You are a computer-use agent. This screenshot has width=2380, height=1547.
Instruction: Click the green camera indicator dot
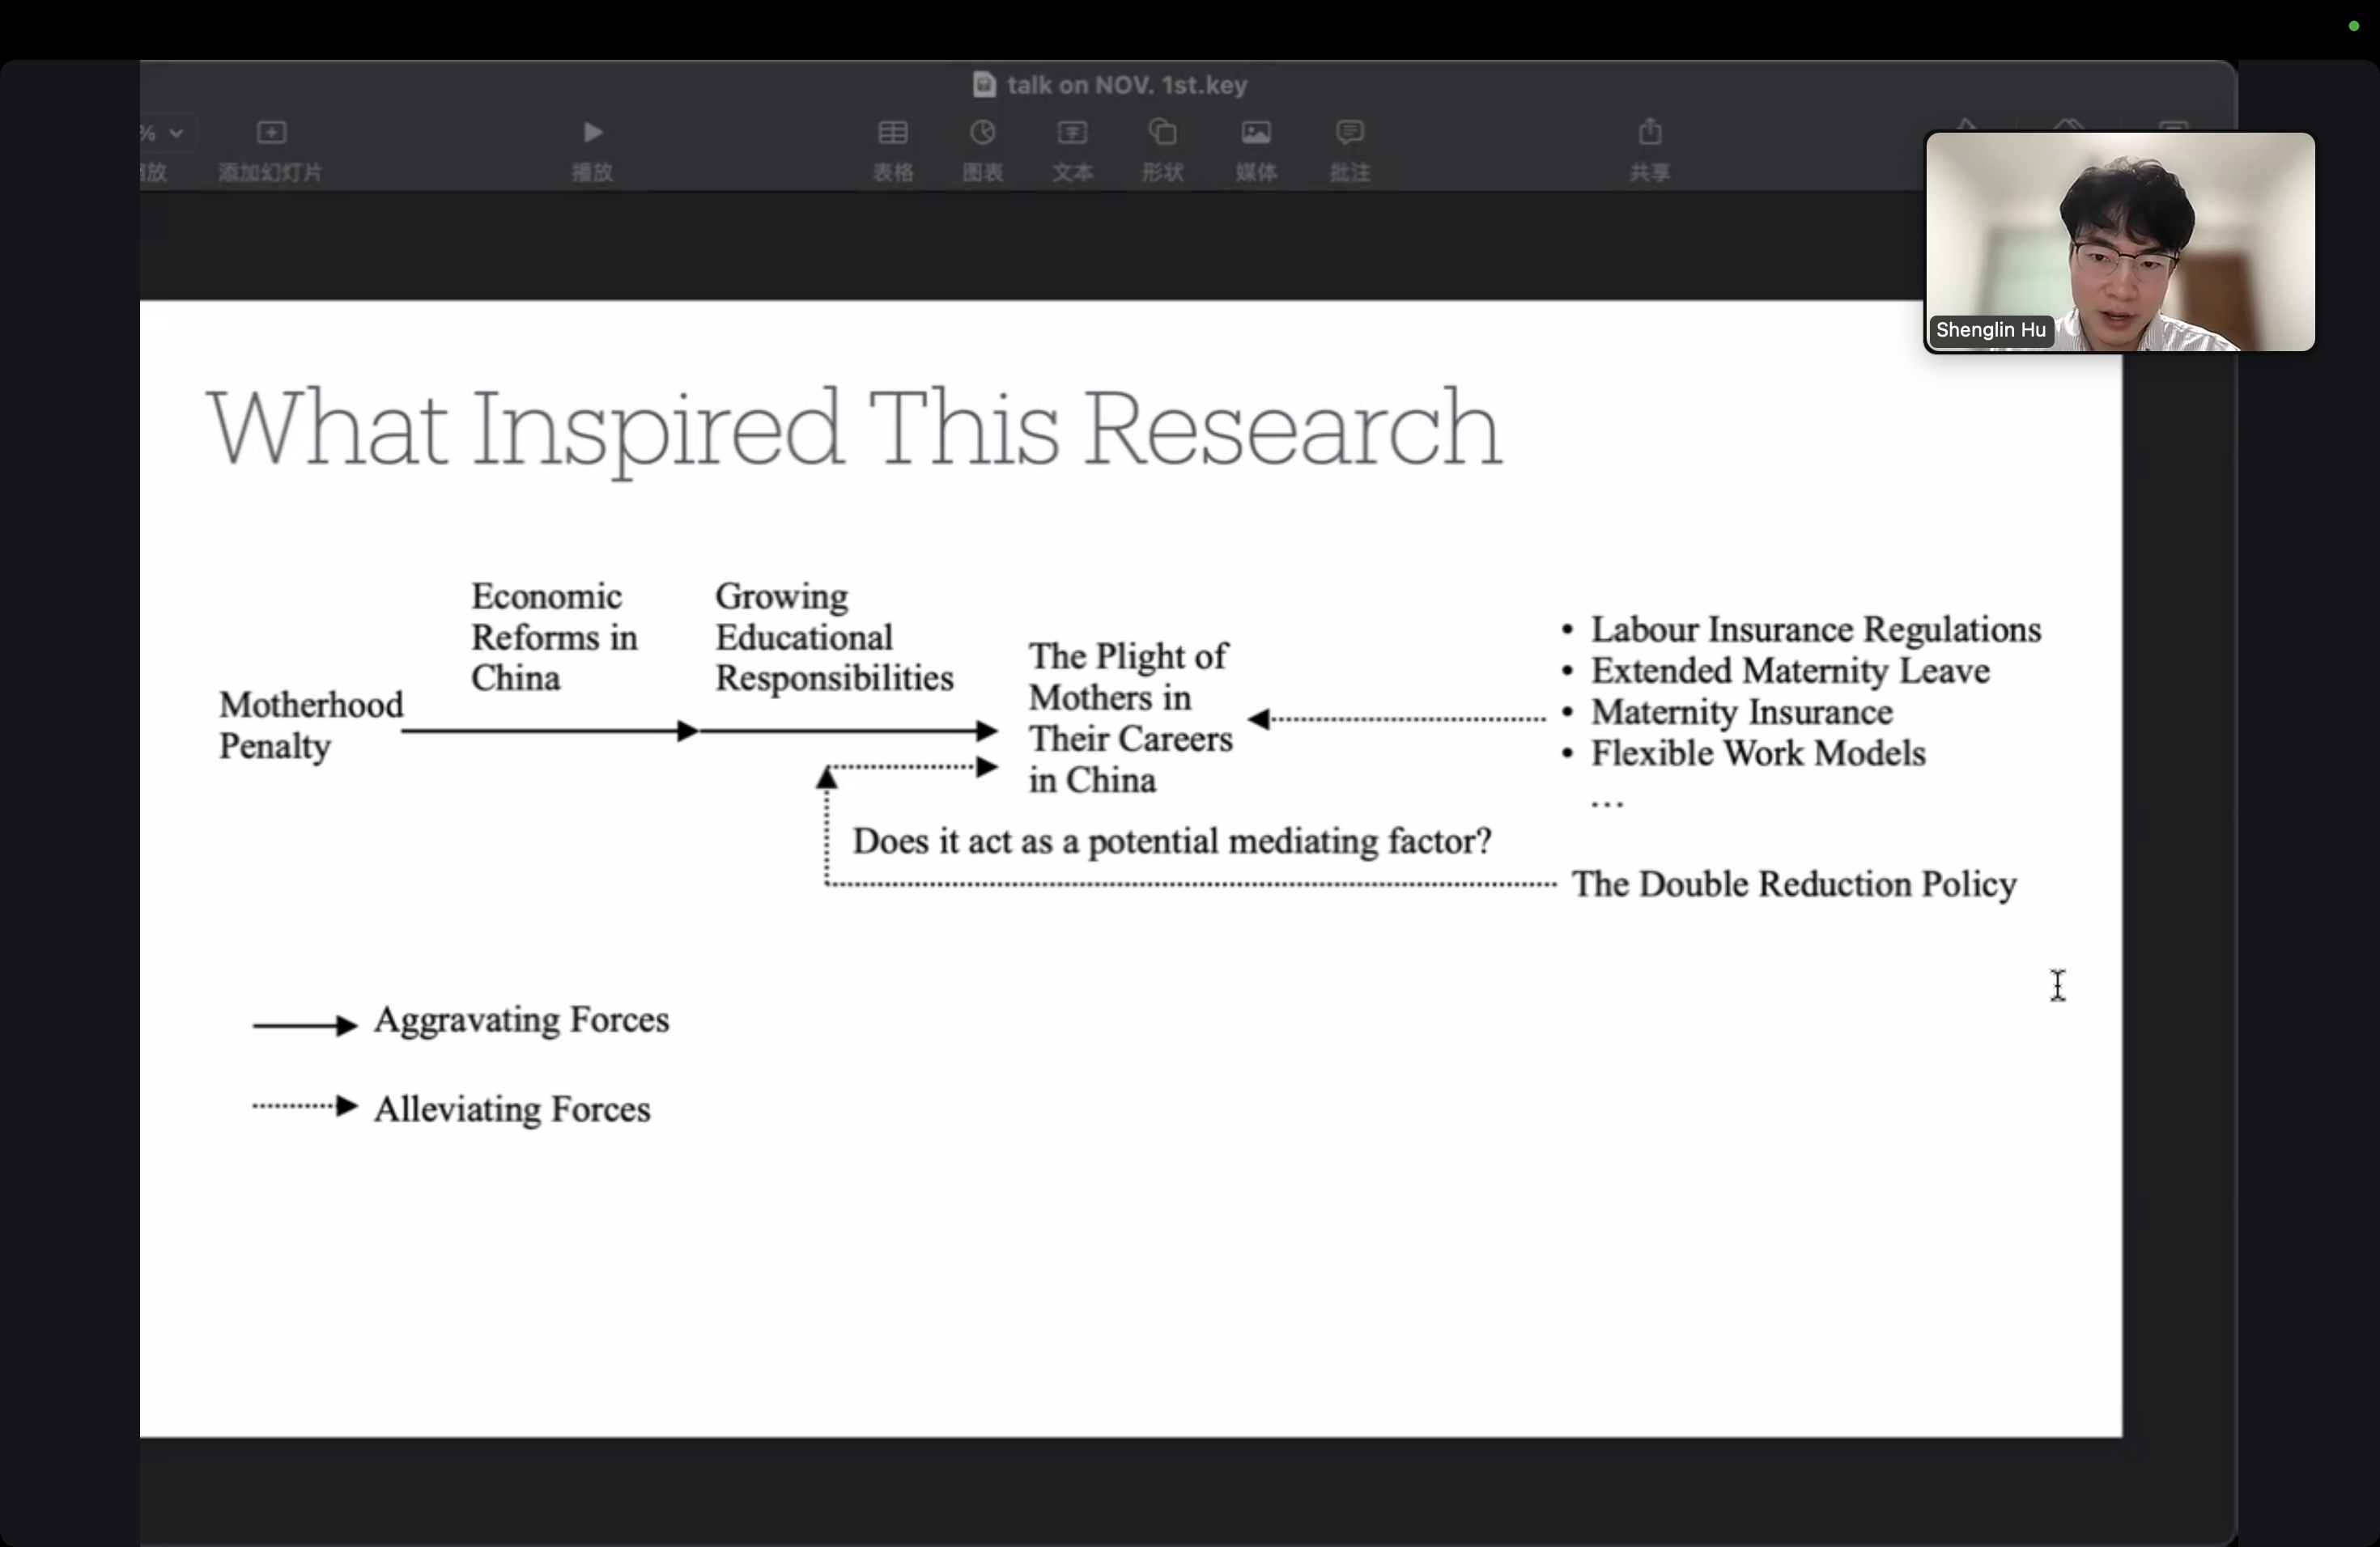click(x=2353, y=26)
